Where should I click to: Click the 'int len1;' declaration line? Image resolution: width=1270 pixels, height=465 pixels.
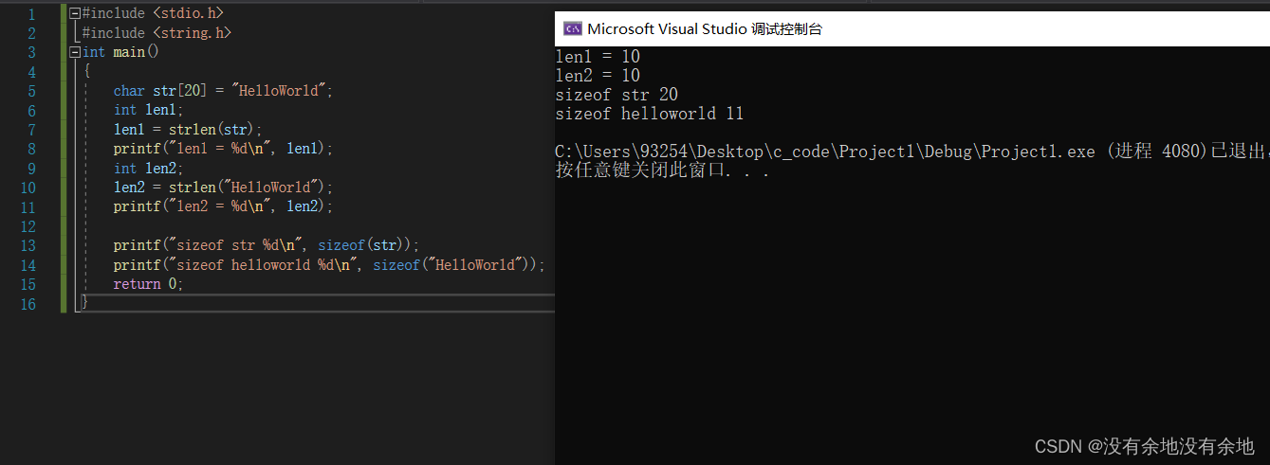(148, 111)
